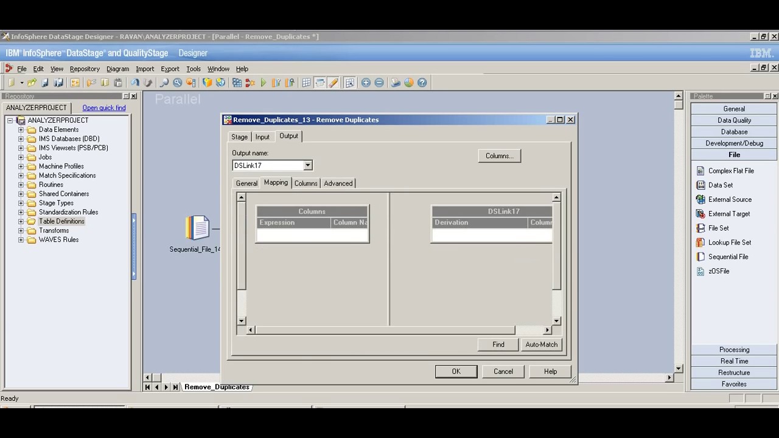Expand the IMS Databases (DBD) folder
Image resolution: width=779 pixels, height=438 pixels.
tap(21, 139)
